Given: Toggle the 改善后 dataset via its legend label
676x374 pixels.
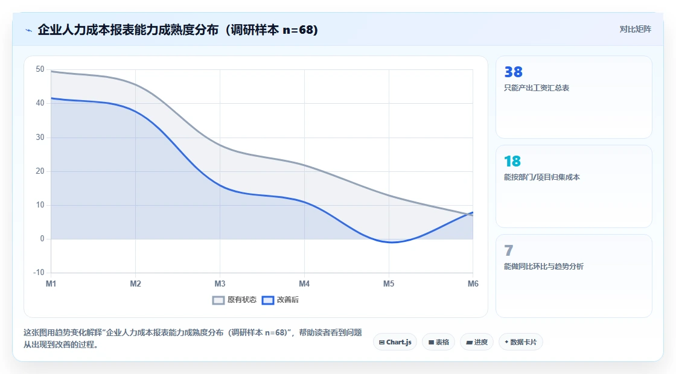Looking at the screenshot, I should coord(287,299).
